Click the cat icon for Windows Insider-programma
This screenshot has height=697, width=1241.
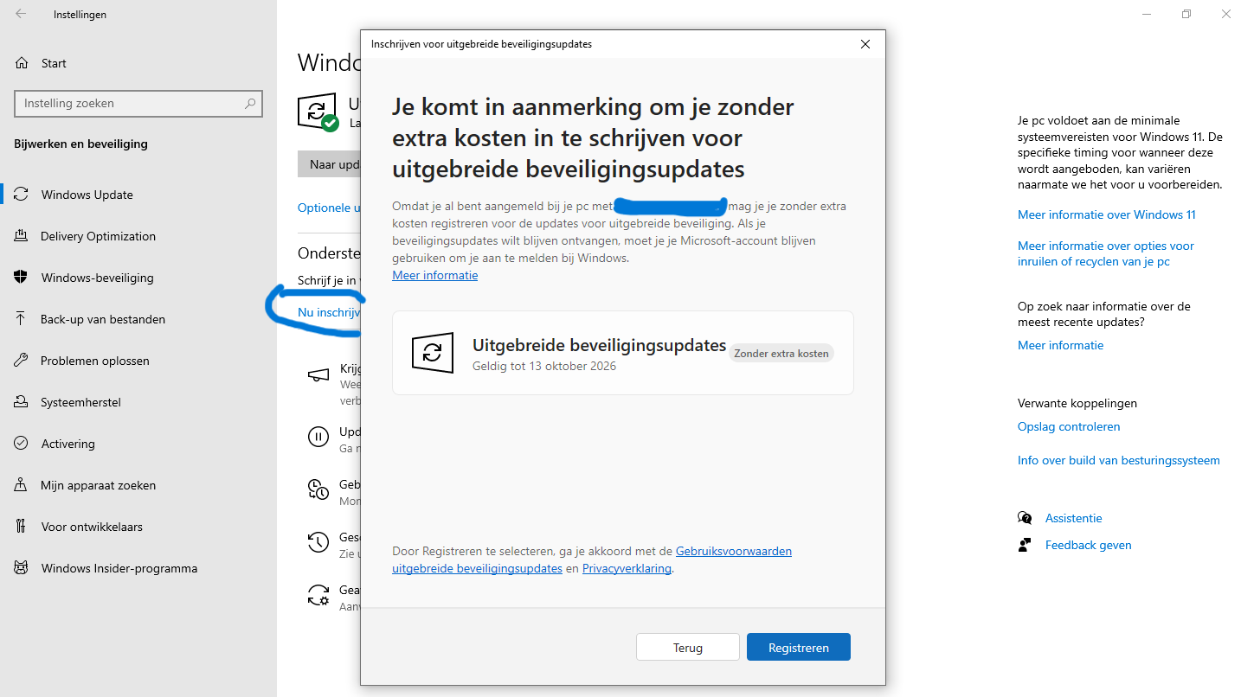22,568
